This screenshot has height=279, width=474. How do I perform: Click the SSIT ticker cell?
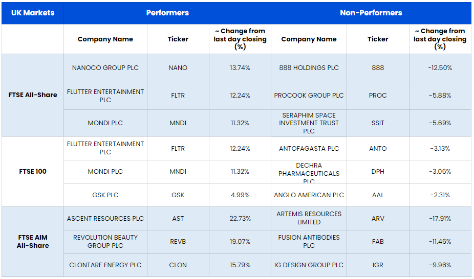click(x=378, y=123)
